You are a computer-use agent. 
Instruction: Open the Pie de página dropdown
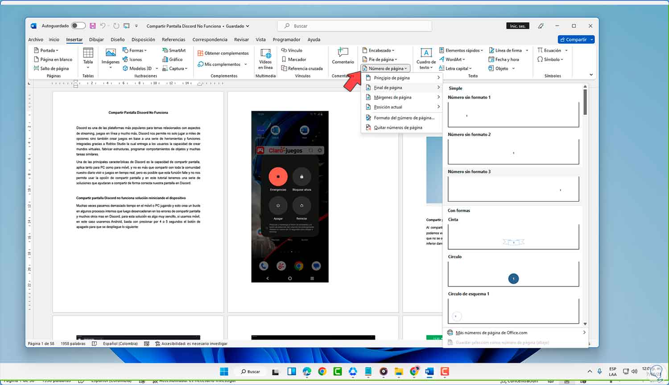pyautogui.click(x=380, y=59)
